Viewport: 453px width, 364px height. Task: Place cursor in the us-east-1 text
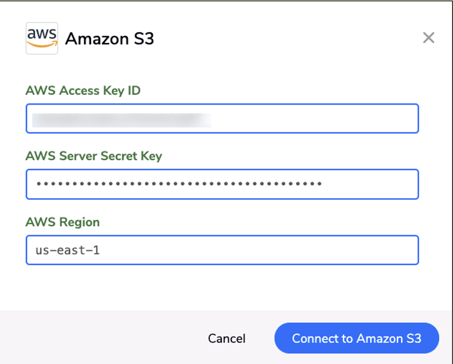68,250
